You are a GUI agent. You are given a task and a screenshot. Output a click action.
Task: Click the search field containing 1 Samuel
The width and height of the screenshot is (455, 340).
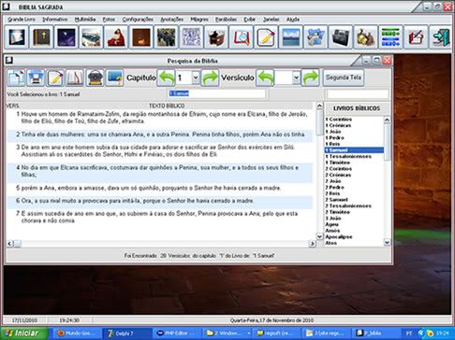pos(217,93)
